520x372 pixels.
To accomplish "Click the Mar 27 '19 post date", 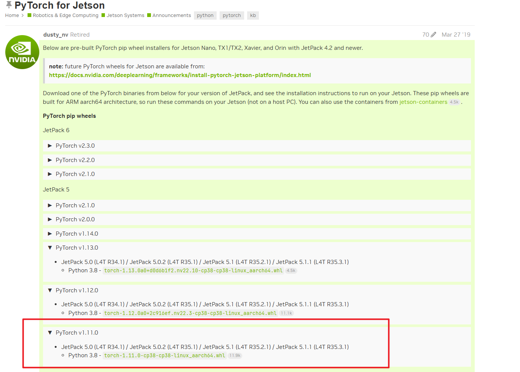I will click(456, 35).
